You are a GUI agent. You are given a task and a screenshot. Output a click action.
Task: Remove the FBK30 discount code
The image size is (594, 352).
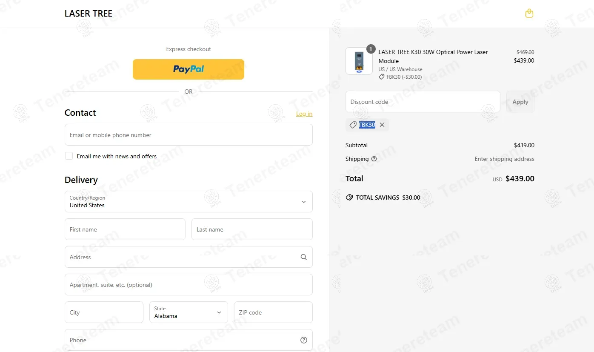382,125
